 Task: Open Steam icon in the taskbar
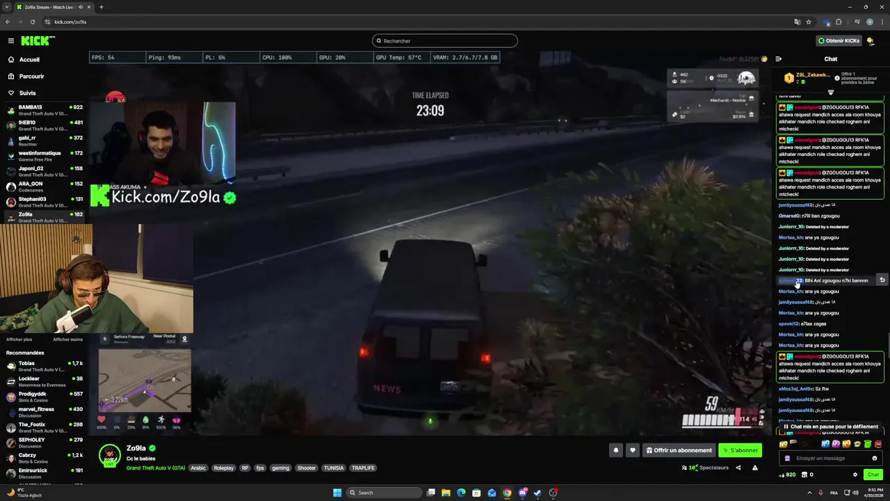point(537,493)
